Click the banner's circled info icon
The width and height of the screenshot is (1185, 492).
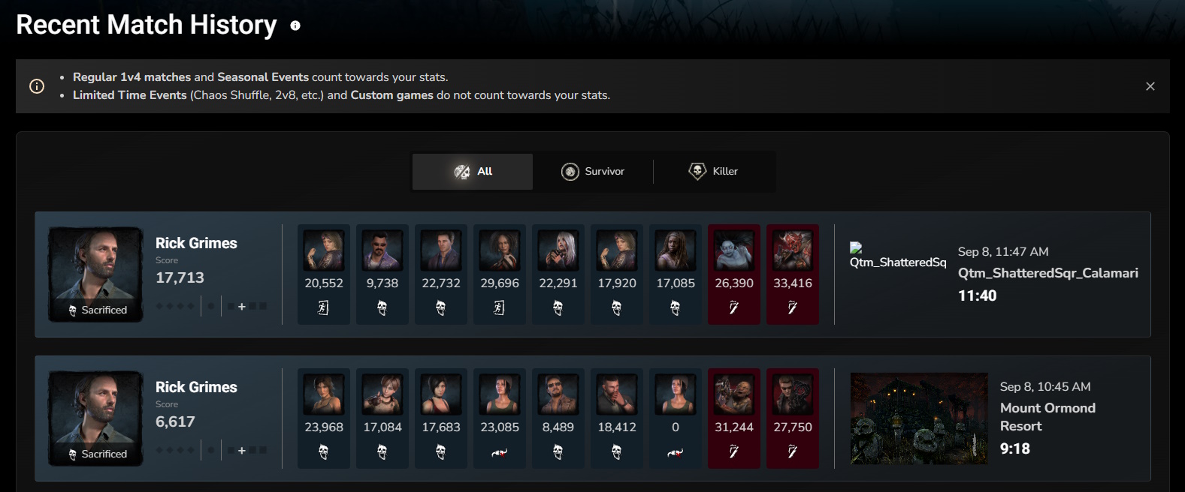[37, 86]
